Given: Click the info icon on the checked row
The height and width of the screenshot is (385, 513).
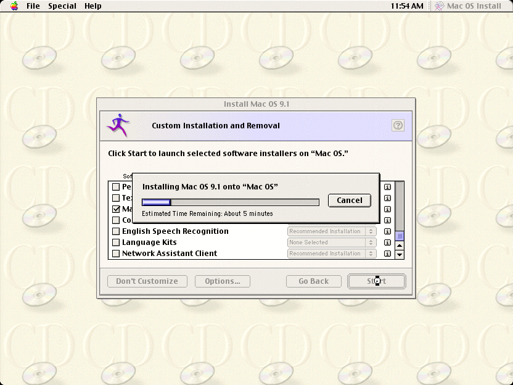Looking at the screenshot, I should tap(387, 209).
